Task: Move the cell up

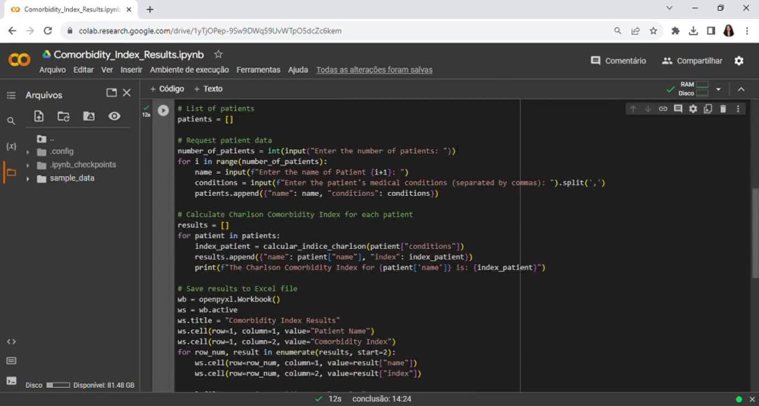Action: [x=633, y=109]
